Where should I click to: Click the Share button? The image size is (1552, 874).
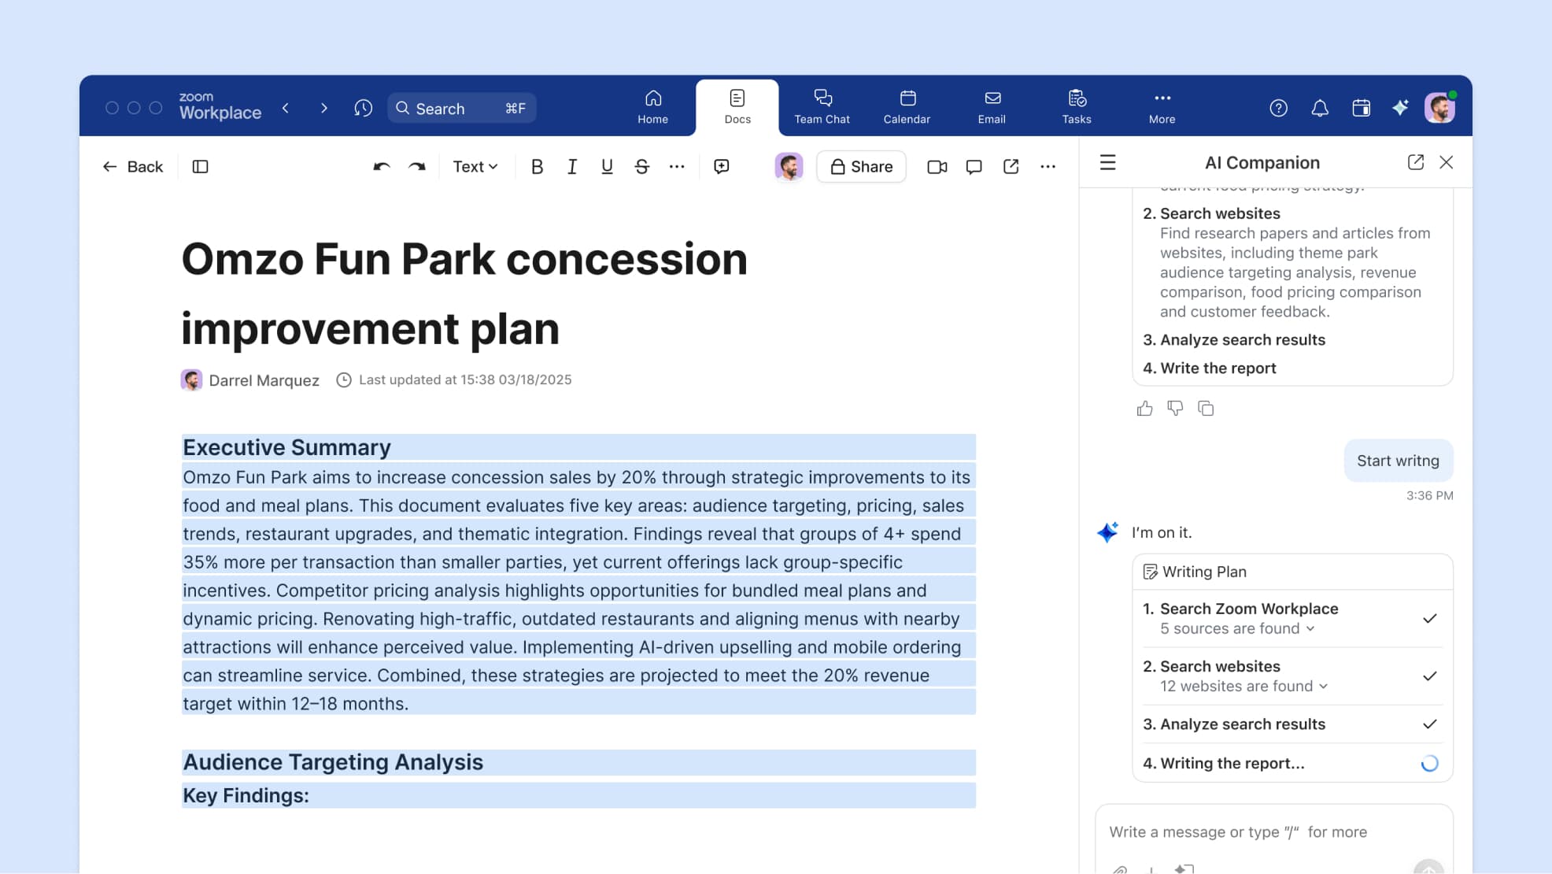point(861,166)
